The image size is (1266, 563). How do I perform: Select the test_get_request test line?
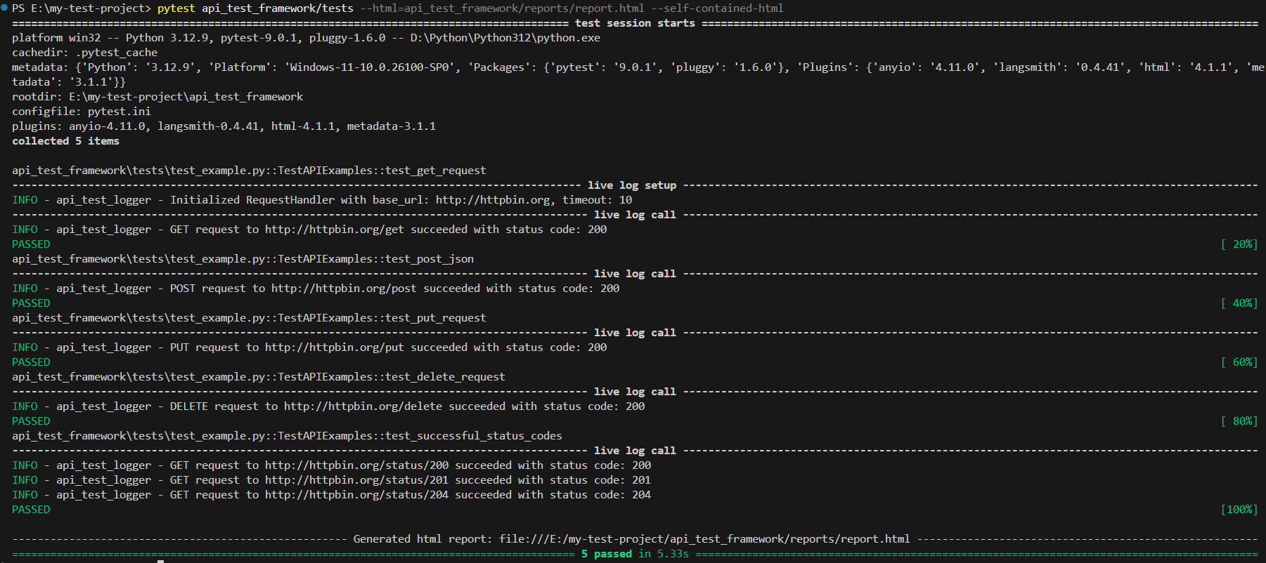click(249, 171)
